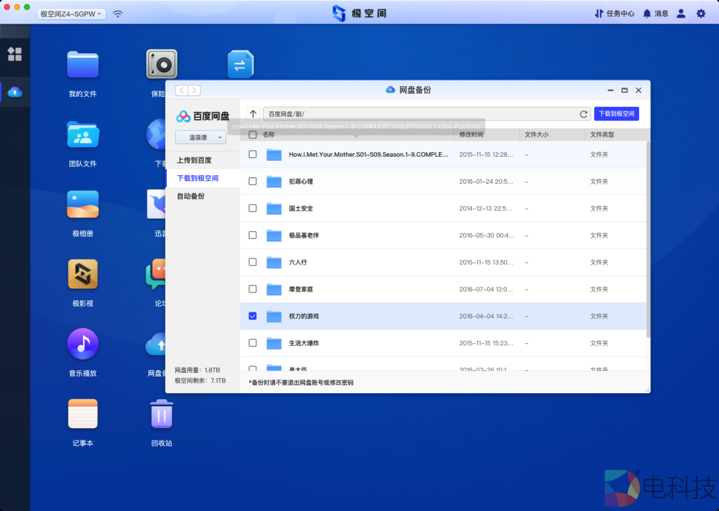The width and height of the screenshot is (719, 511).
Task: Expand the 名称 column sort arrow
Action: 356,134
